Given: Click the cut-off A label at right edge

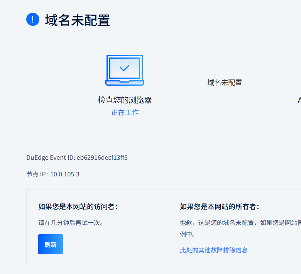Looking at the screenshot, I should 299,100.
